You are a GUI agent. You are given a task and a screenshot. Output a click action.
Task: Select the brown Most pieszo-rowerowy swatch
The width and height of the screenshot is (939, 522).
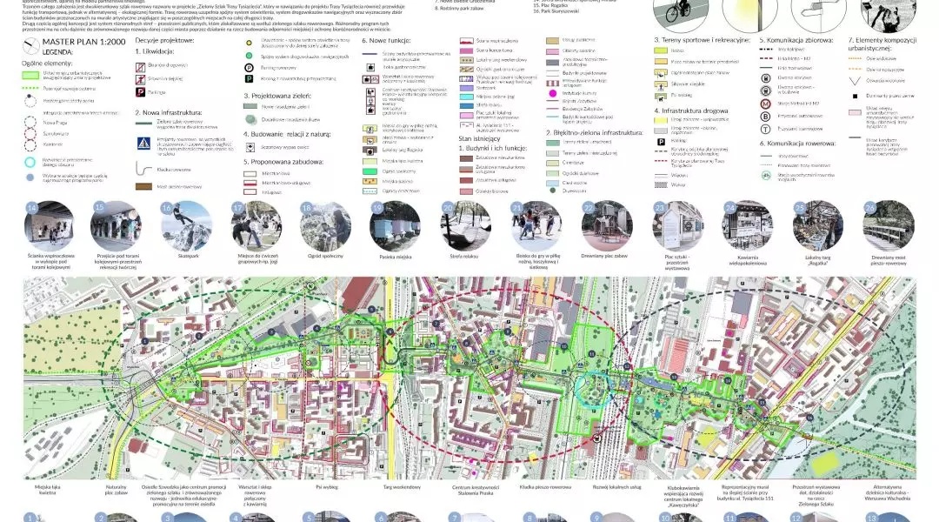coord(143,186)
